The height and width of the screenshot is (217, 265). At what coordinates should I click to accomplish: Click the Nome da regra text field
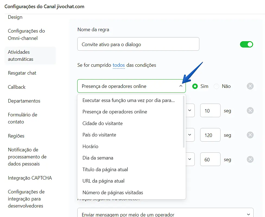pyautogui.click(x=138, y=44)
